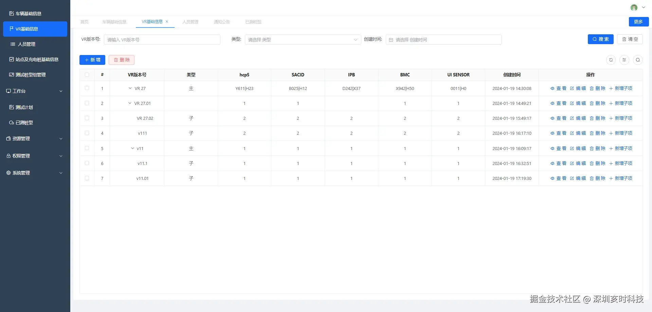Screen dimensions: 652x312
Task: Add sub-item to VR 27.02
Action: coord(621,118)
